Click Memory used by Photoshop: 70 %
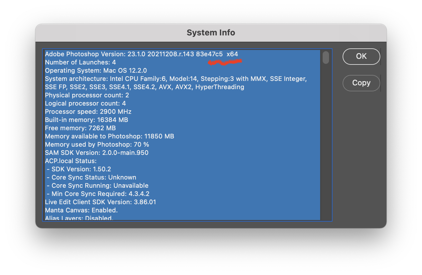The height and width of the screenshot is (275, 422). tap(97, 144)
